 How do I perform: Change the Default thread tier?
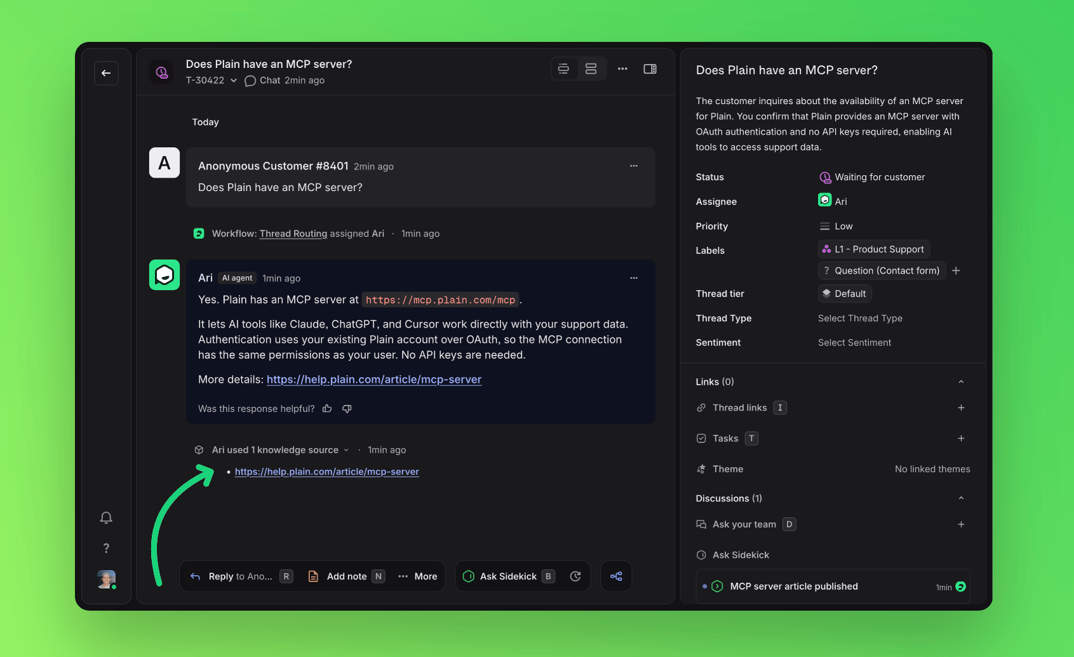pyautogui.click(x=845, y=294)
